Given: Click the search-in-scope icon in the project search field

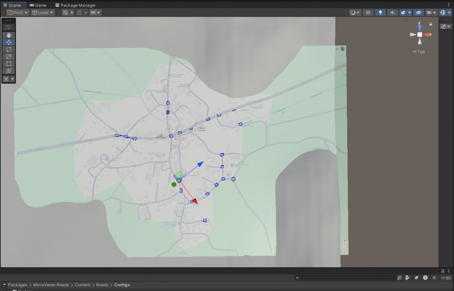Looking at the screenshot, I should [x=399, y=278].
